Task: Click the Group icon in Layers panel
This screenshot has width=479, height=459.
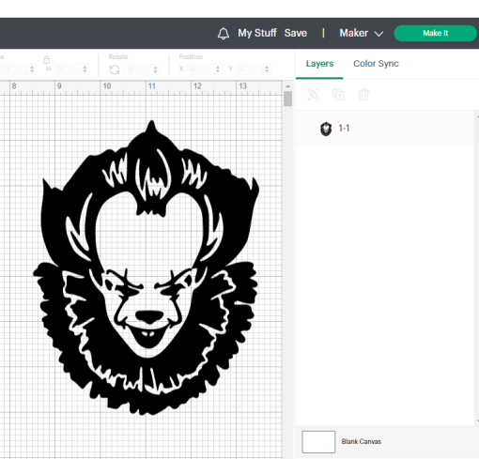Action: [x=314, y=94]
